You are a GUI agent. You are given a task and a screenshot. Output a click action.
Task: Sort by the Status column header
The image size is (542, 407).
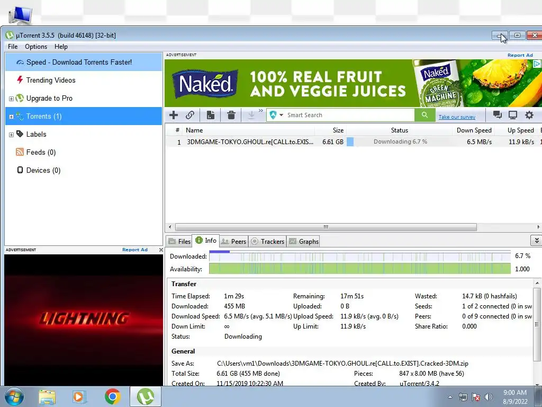coord(399,130)
